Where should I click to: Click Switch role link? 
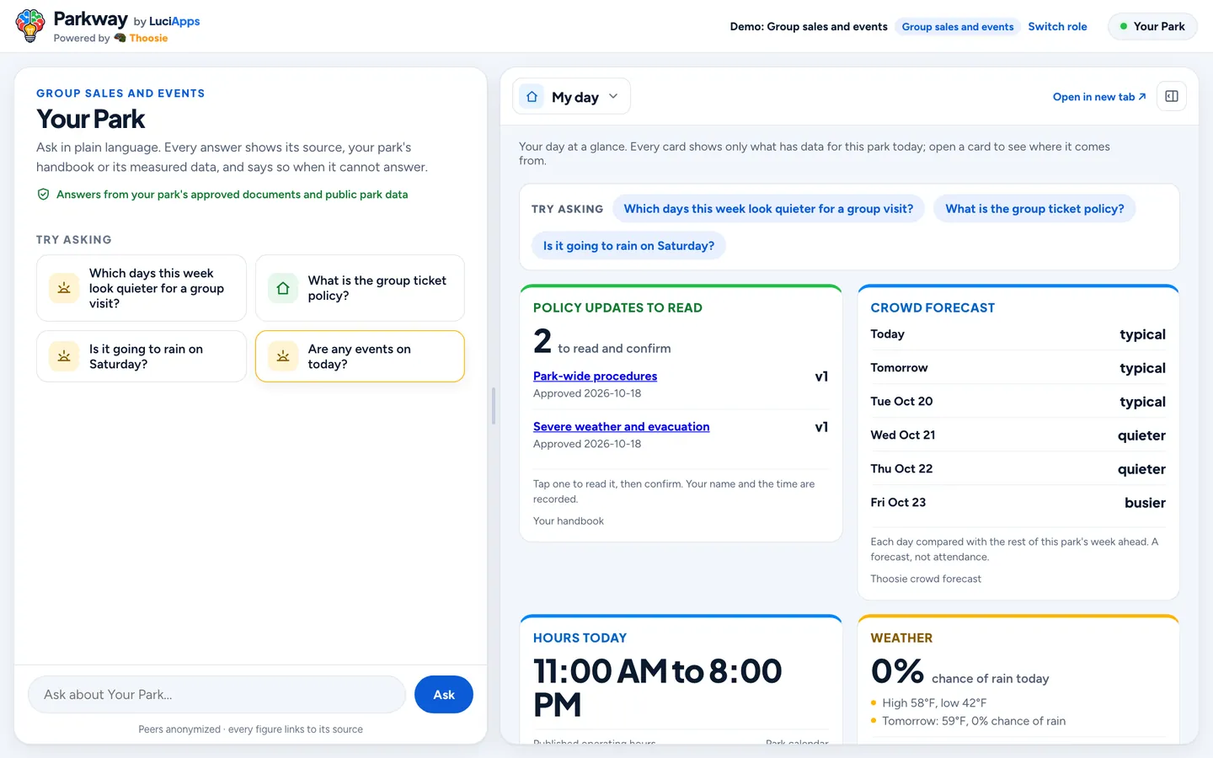coord(1057,27)
